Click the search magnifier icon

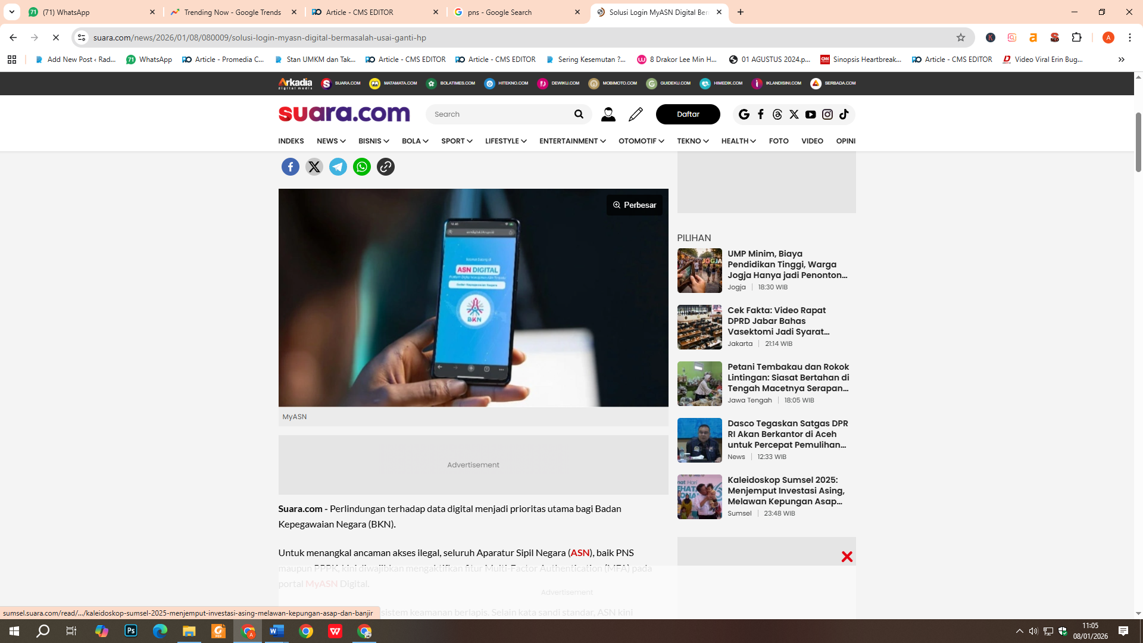579,114
